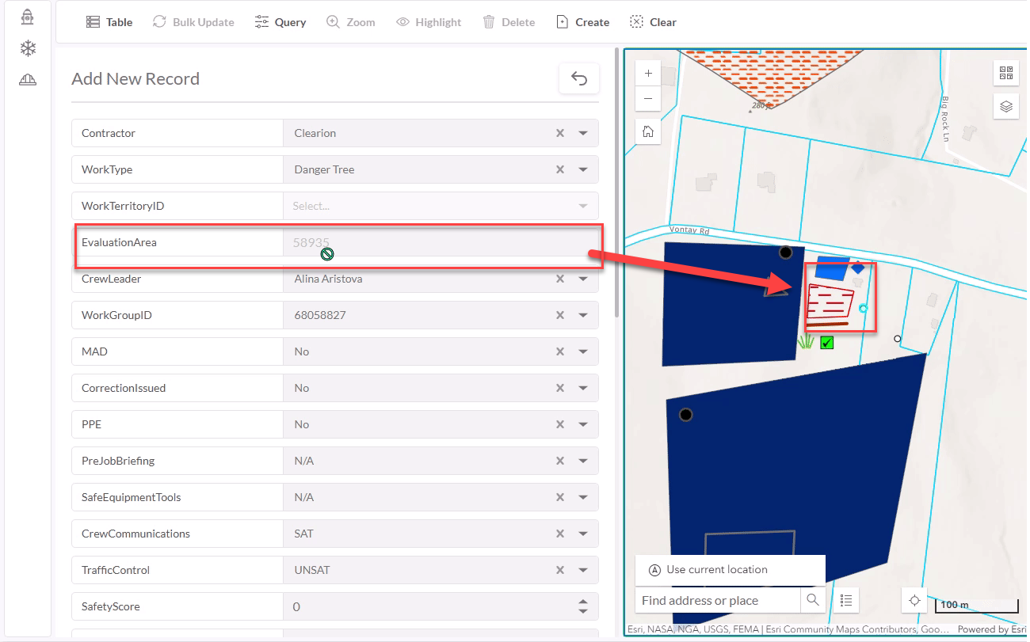Decrease the SafetyScore value
The image size is (1030, 642).
583,611
